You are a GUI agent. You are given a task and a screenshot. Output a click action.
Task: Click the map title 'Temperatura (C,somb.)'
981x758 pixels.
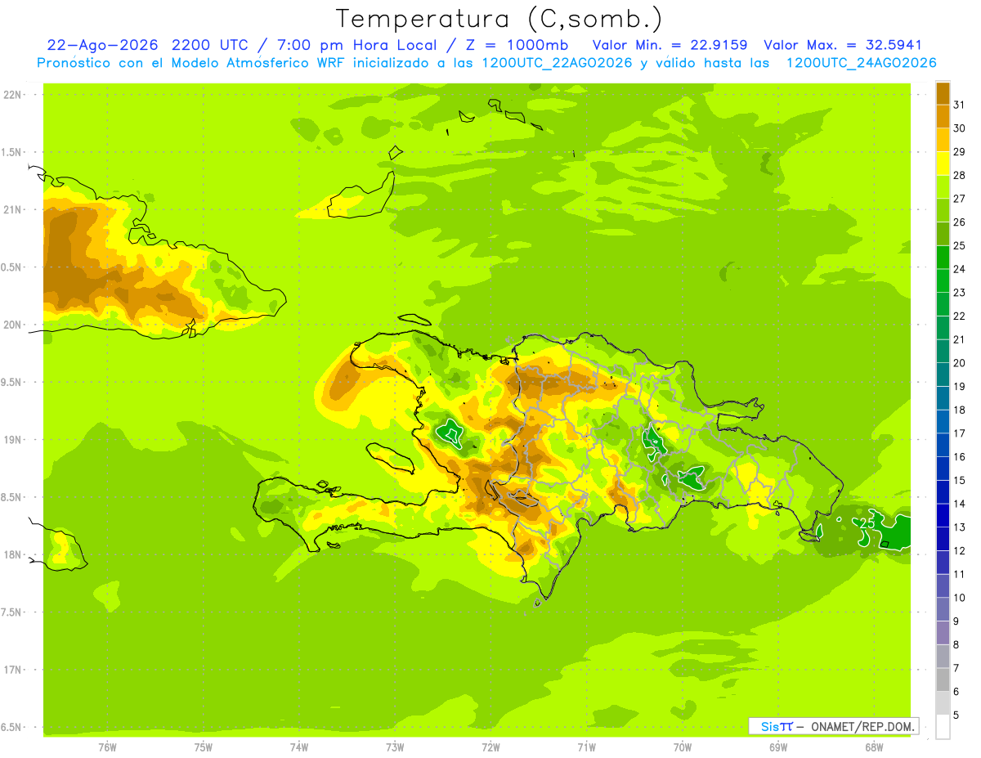(499, 19)
